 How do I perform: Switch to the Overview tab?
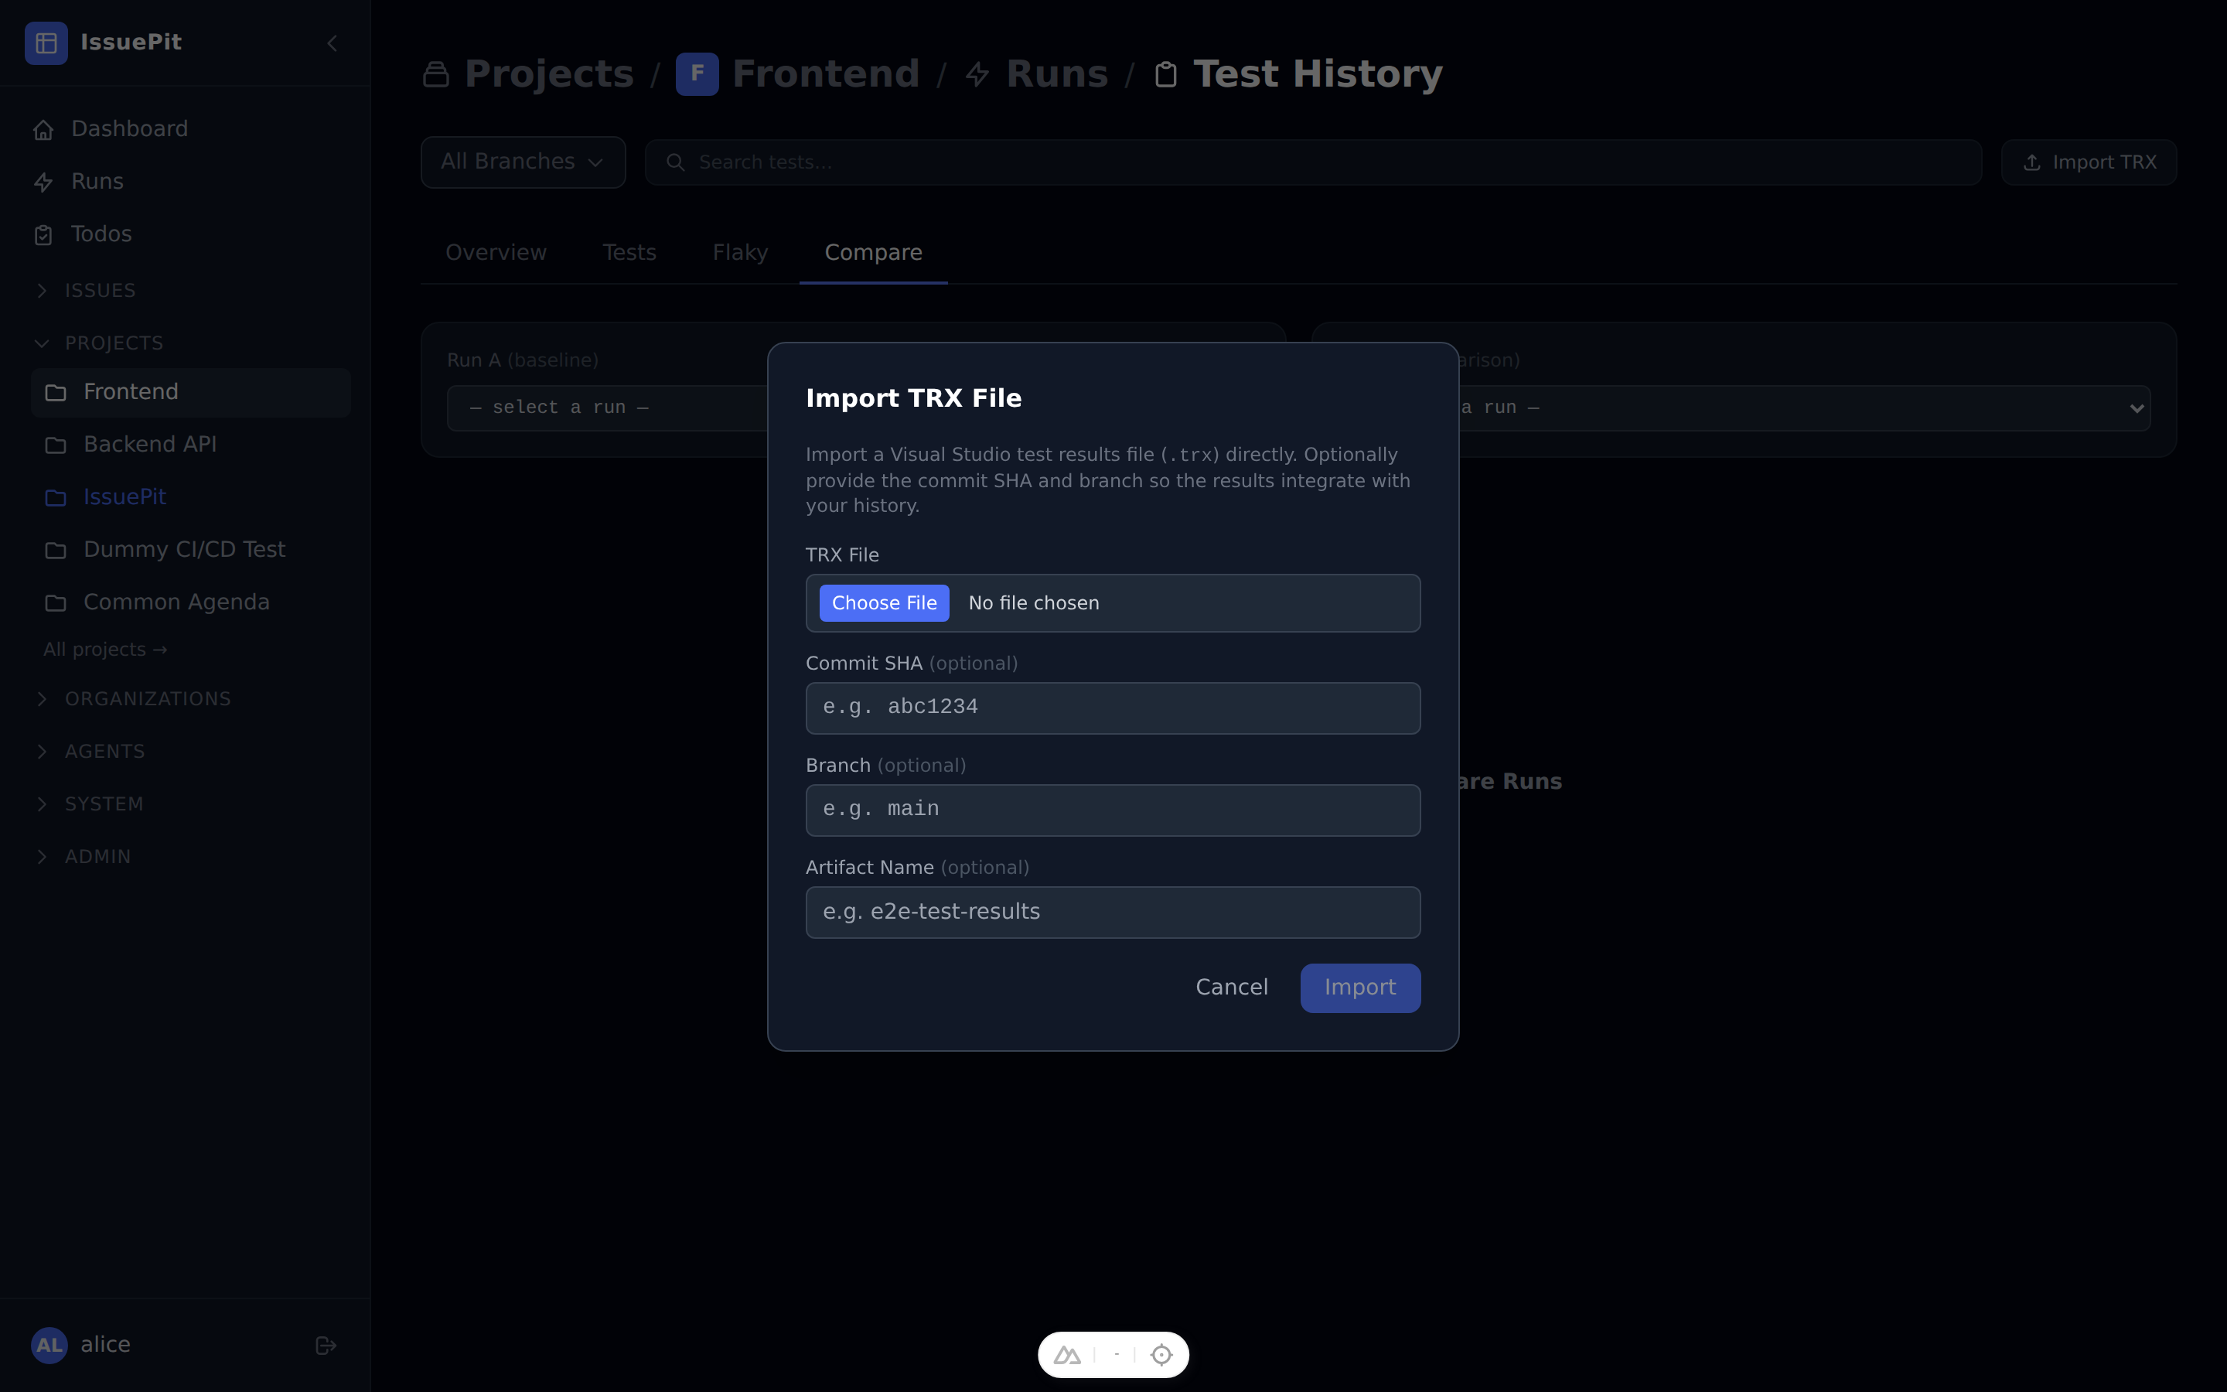[495, 252]
